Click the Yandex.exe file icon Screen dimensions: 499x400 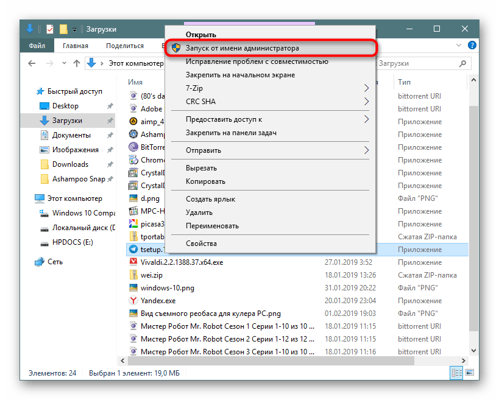133,300
